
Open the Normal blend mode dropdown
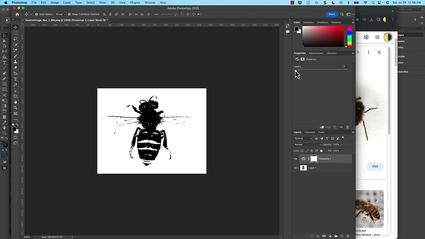click(x=308, y=144)
